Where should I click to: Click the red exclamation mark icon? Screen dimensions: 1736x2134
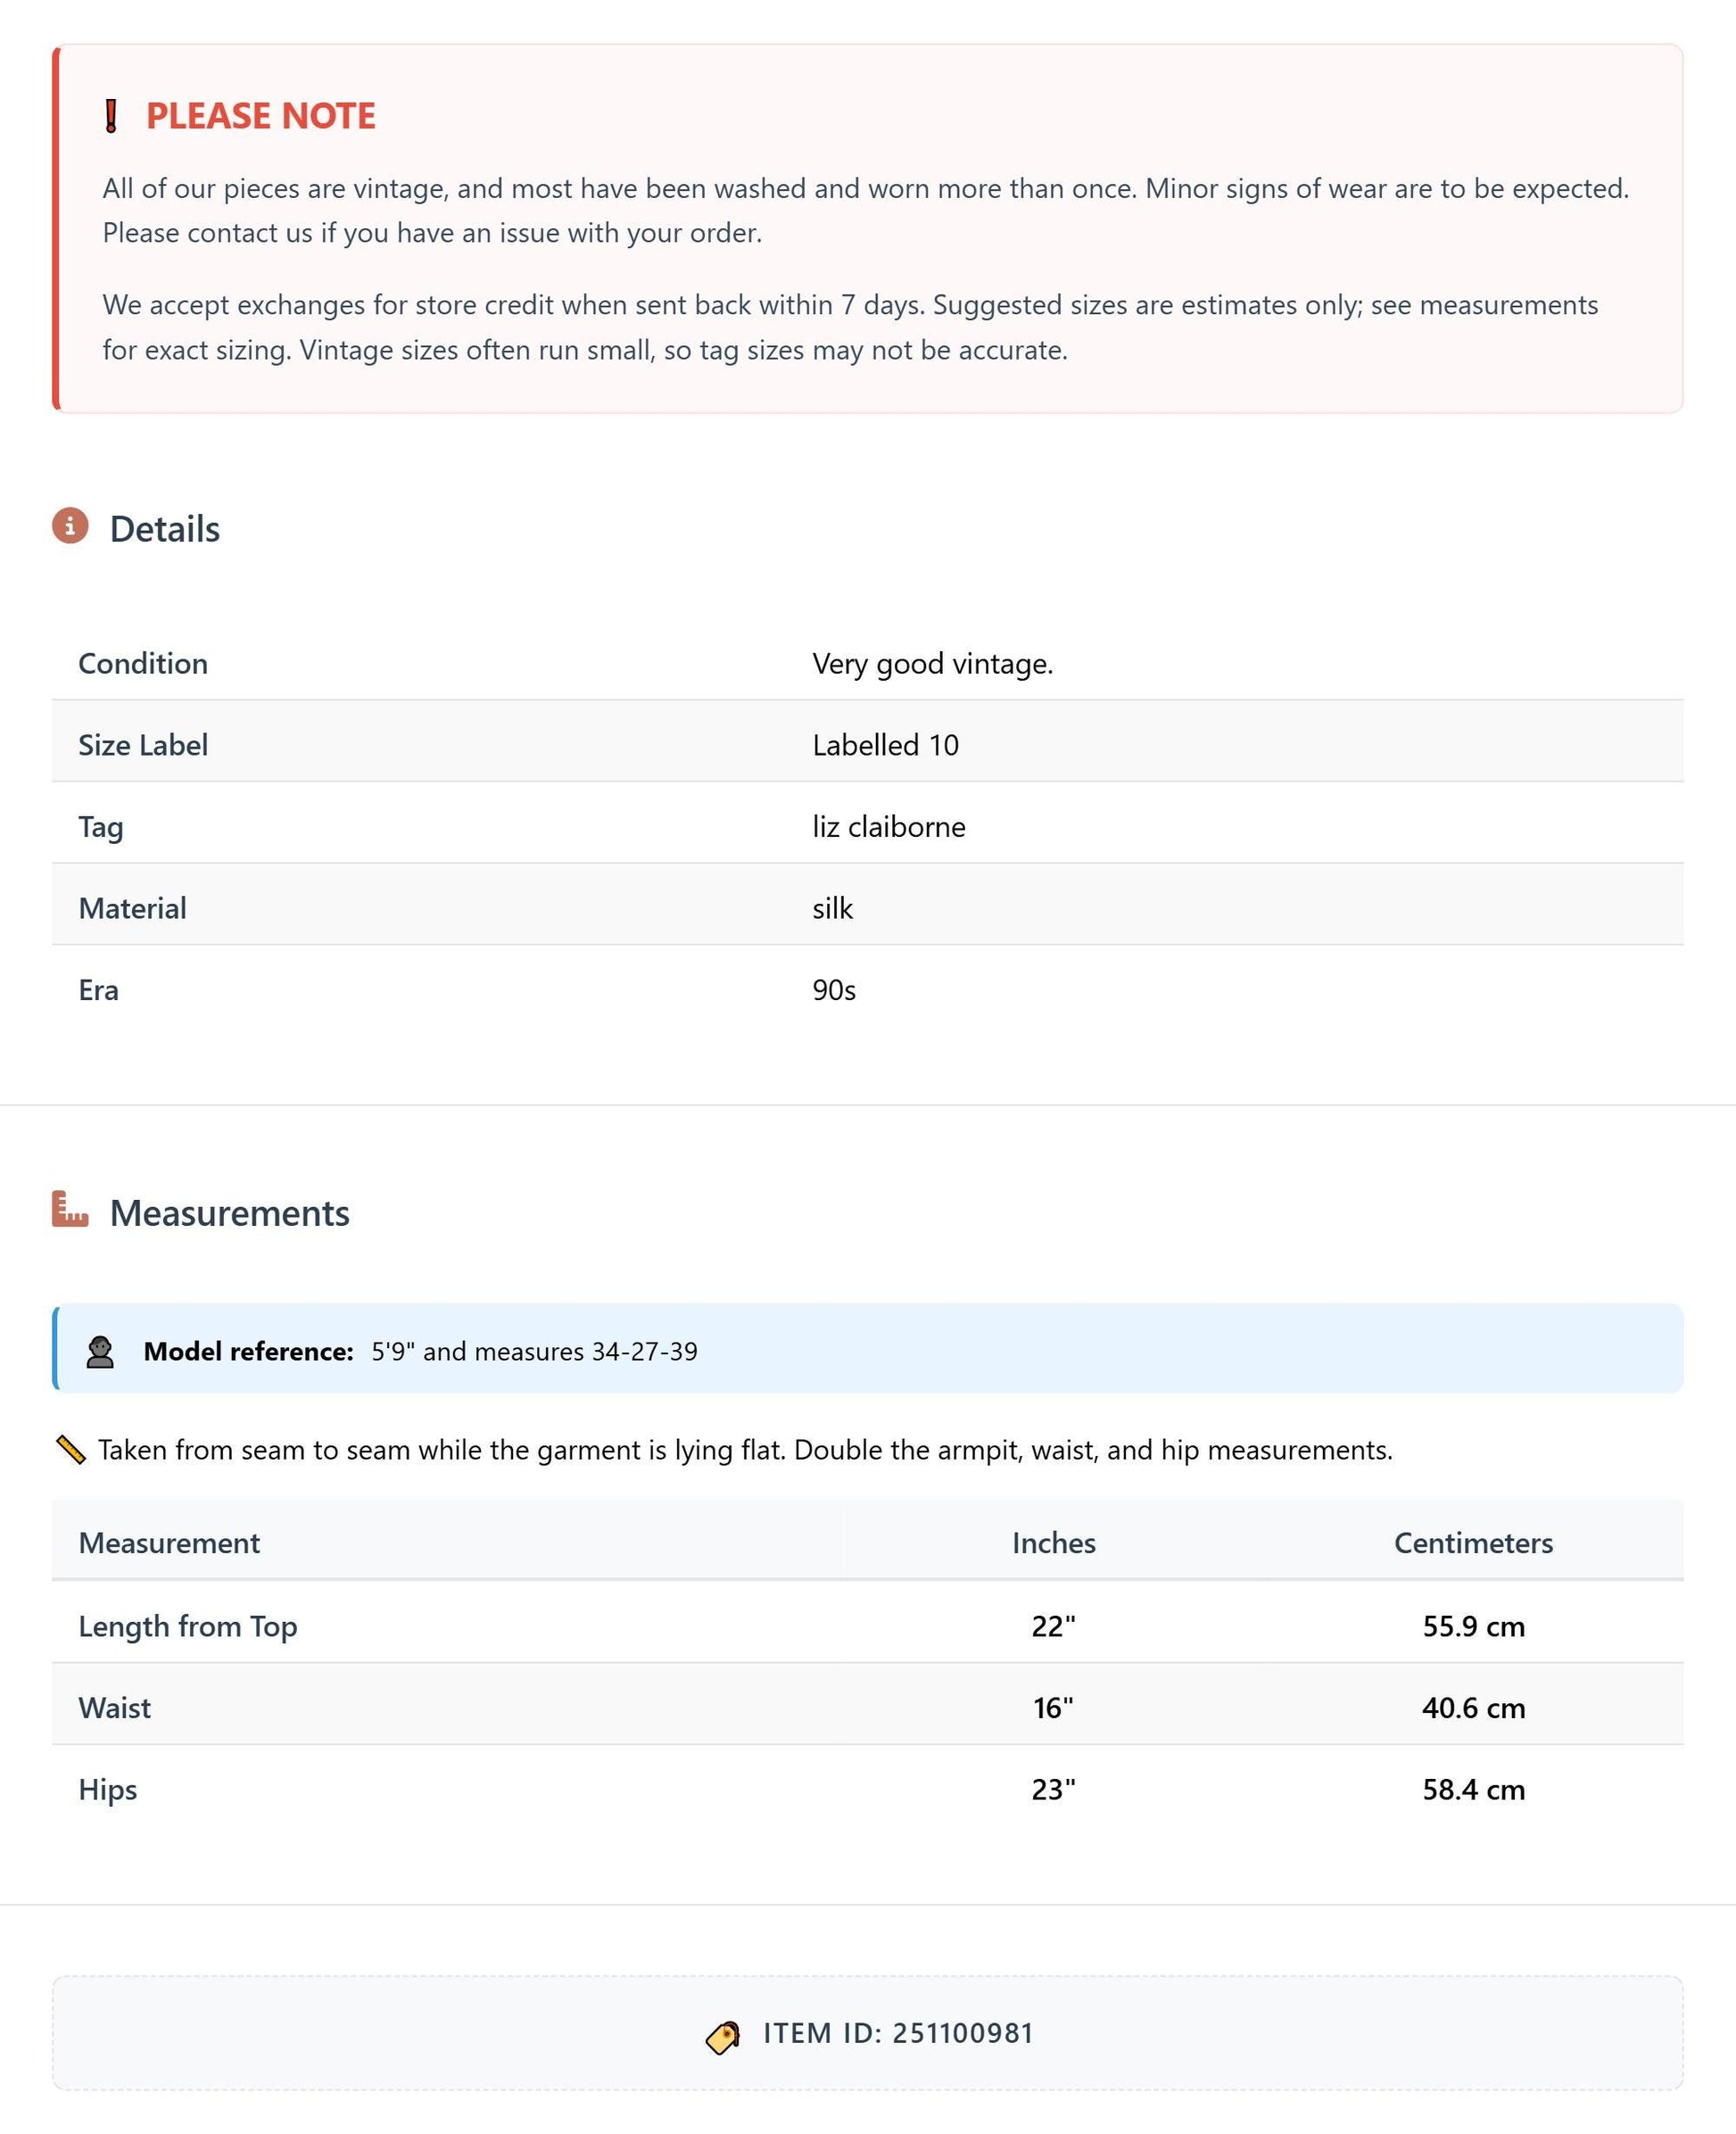click(x=111, y=116)
